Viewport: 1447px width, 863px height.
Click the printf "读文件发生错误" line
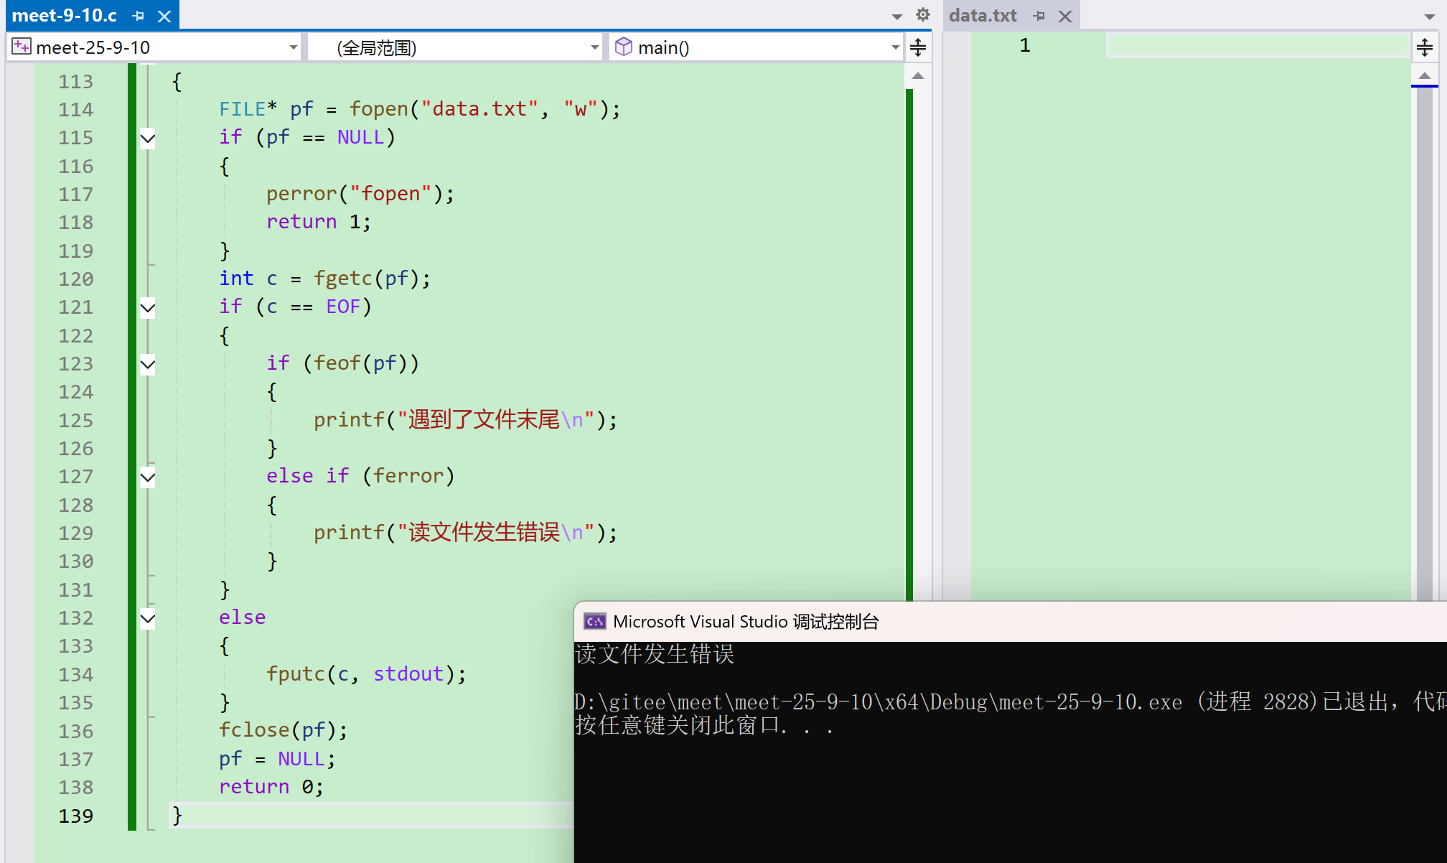click(x=465, y=532)
